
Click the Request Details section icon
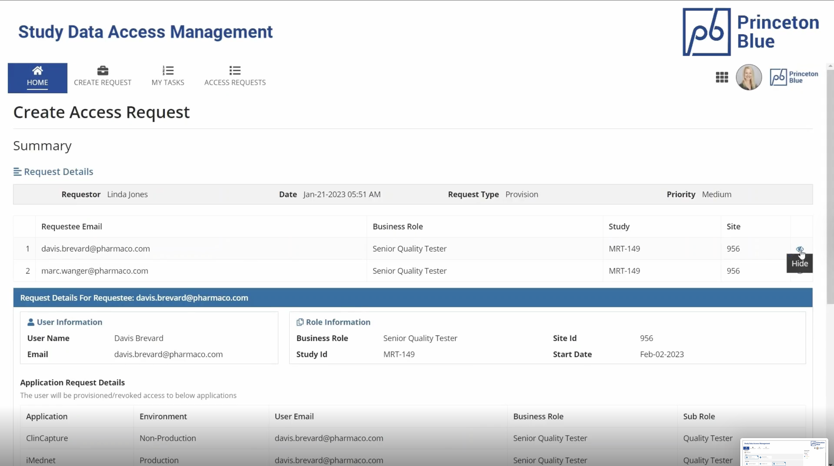click(x=17, y=172)
